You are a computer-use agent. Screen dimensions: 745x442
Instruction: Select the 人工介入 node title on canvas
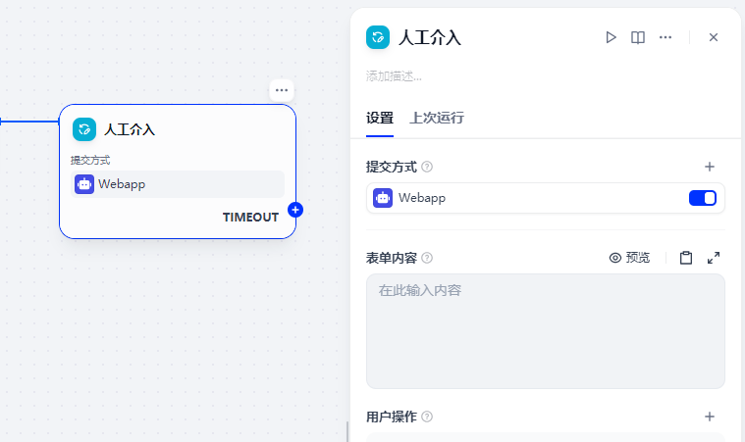(x=130, y=129)
